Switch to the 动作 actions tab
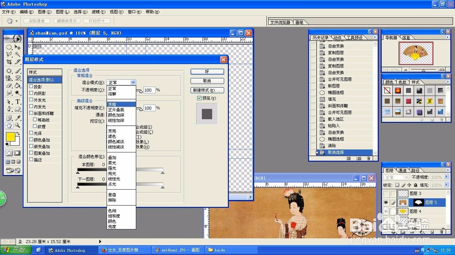This screenshot has height=255, width=455. (x=337, y=38)
